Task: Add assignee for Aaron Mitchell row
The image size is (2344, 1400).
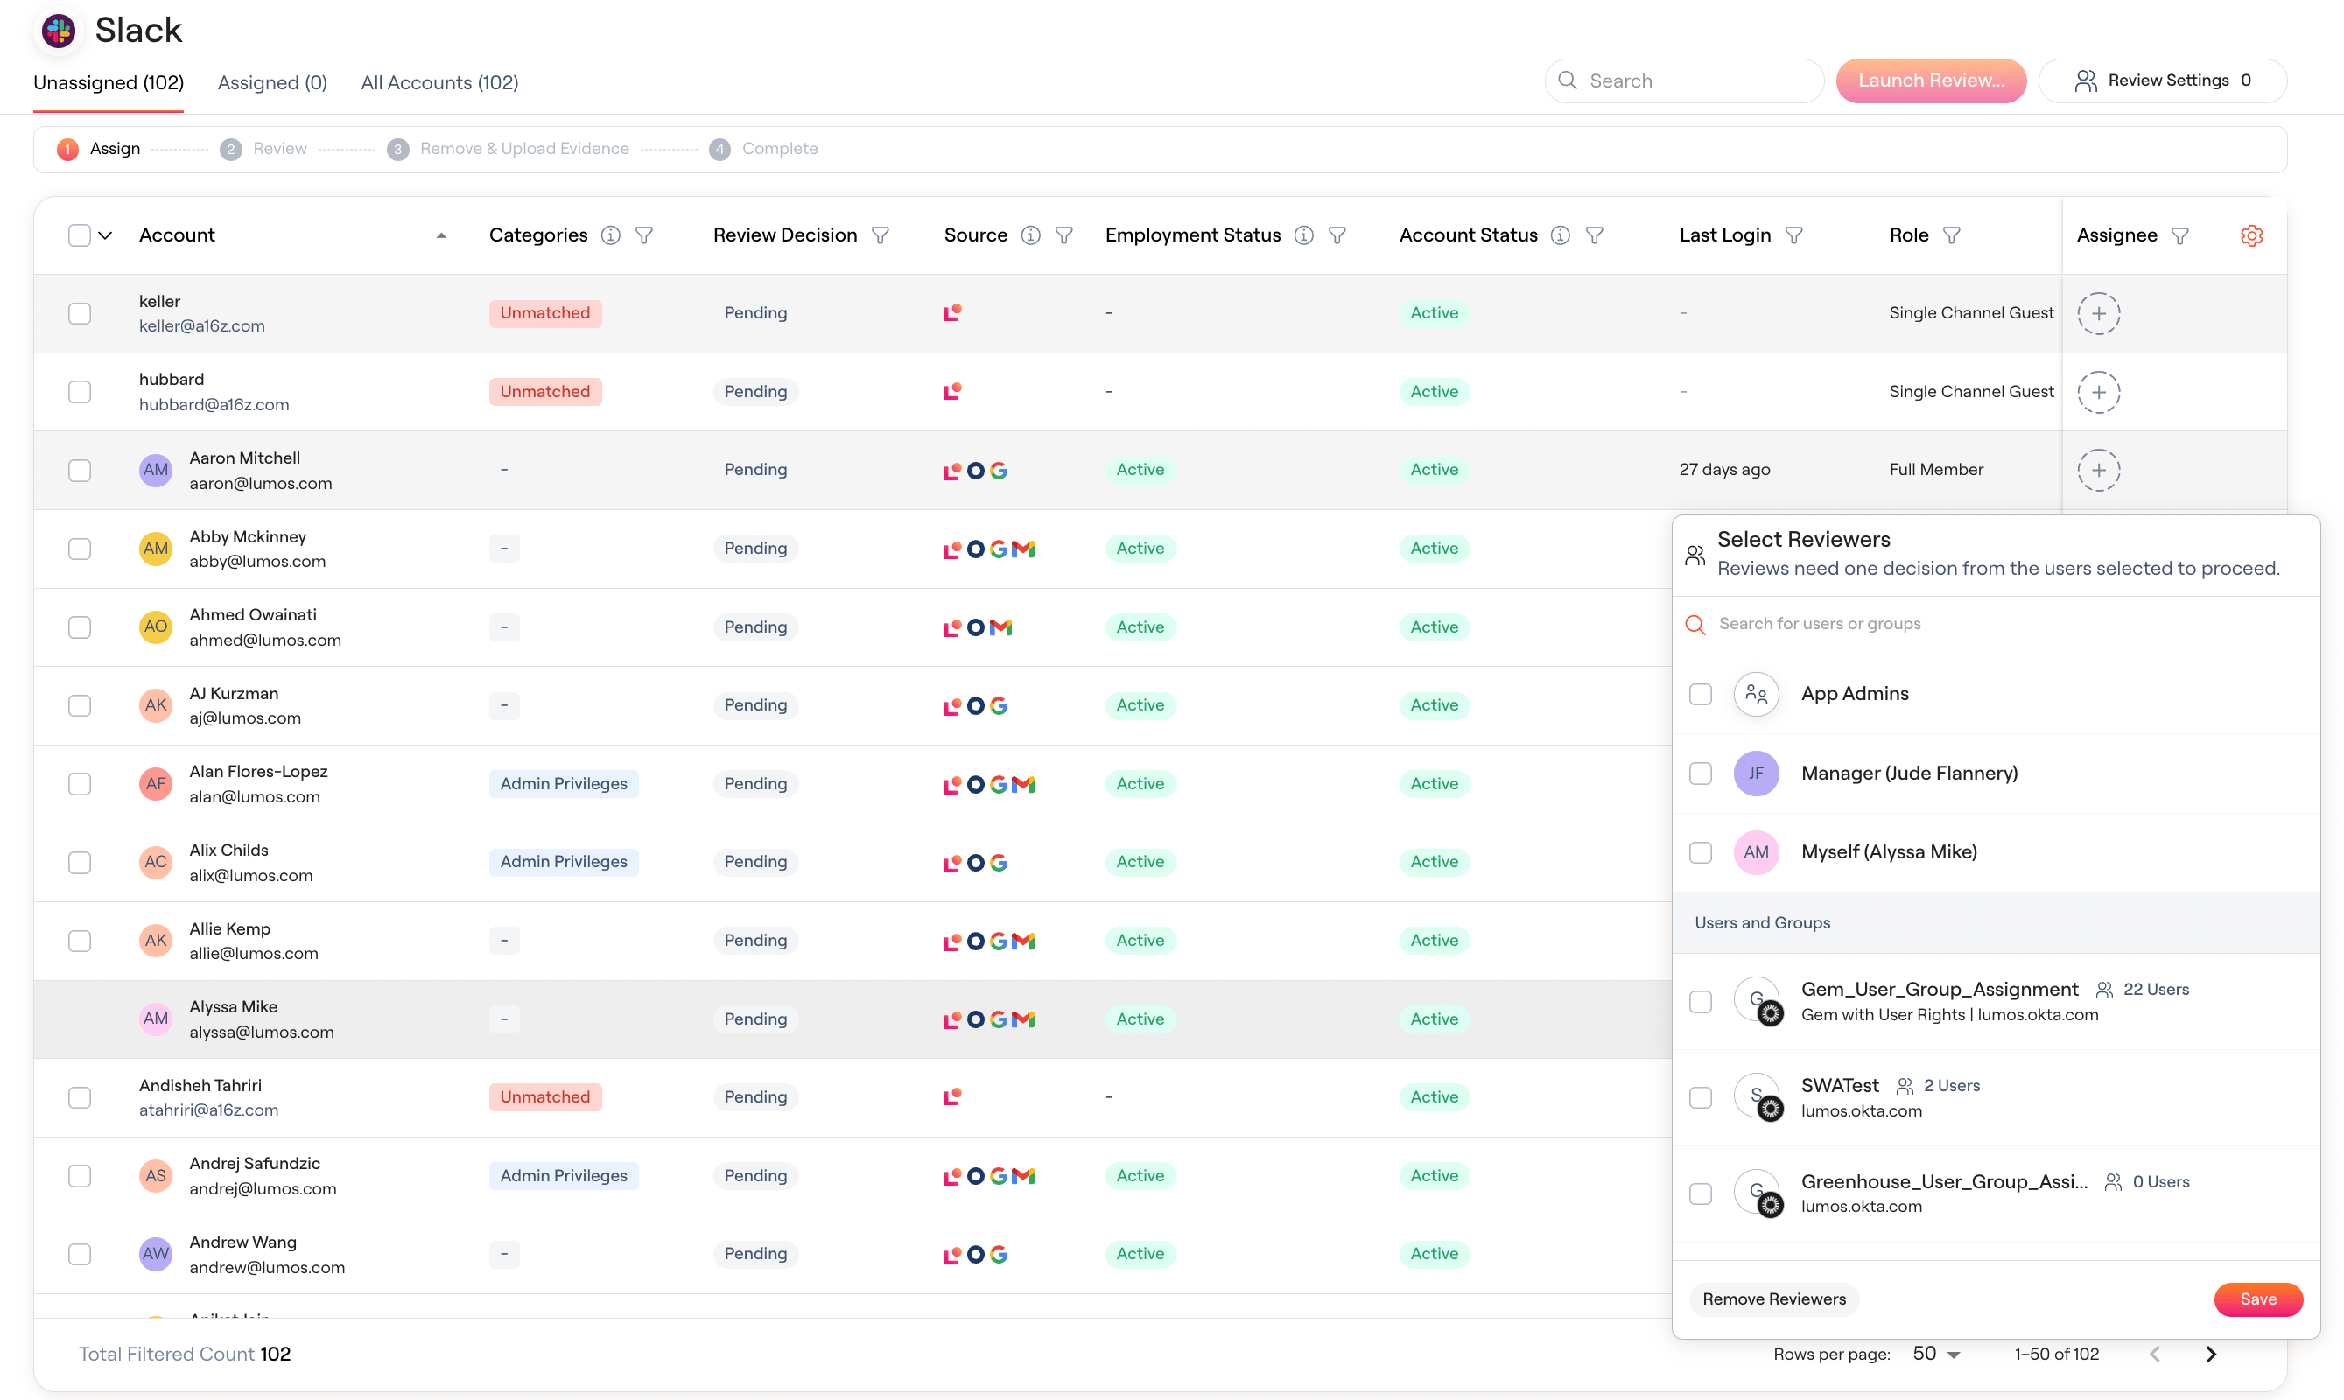Action: pos(2099,470)
